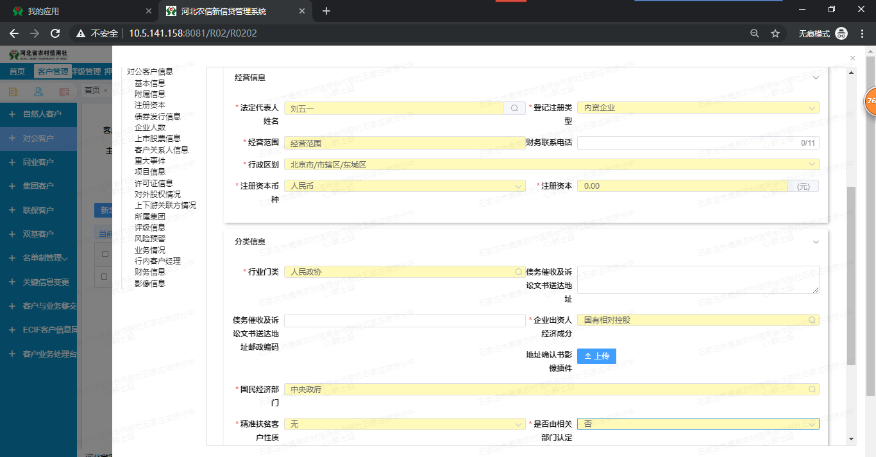The height and width of the screenshot is (457, 876).
Task: Click search icon in 行业门类 field
Action: pos(518,272)
